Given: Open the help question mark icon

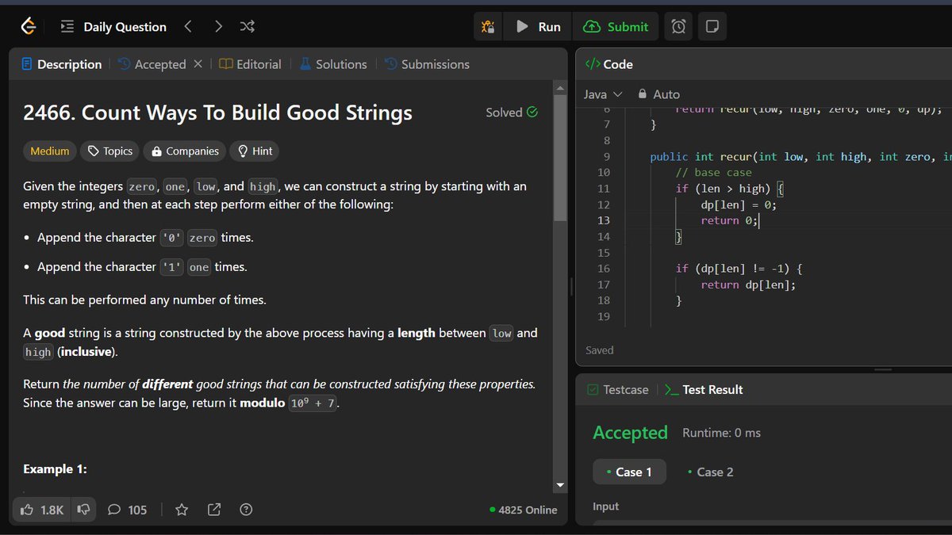Looking at the screenshot, I should point(246,510).
